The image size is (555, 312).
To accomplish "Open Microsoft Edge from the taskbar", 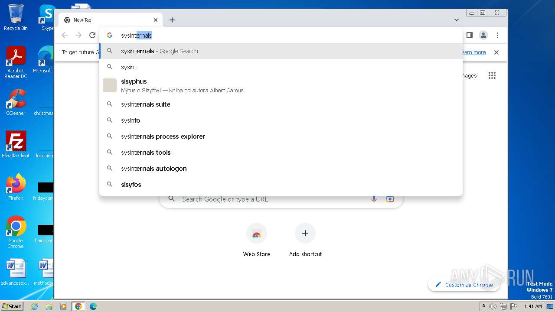I will 93,306.
